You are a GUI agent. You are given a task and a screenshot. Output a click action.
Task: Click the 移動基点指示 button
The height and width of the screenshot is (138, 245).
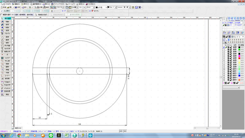41,15
